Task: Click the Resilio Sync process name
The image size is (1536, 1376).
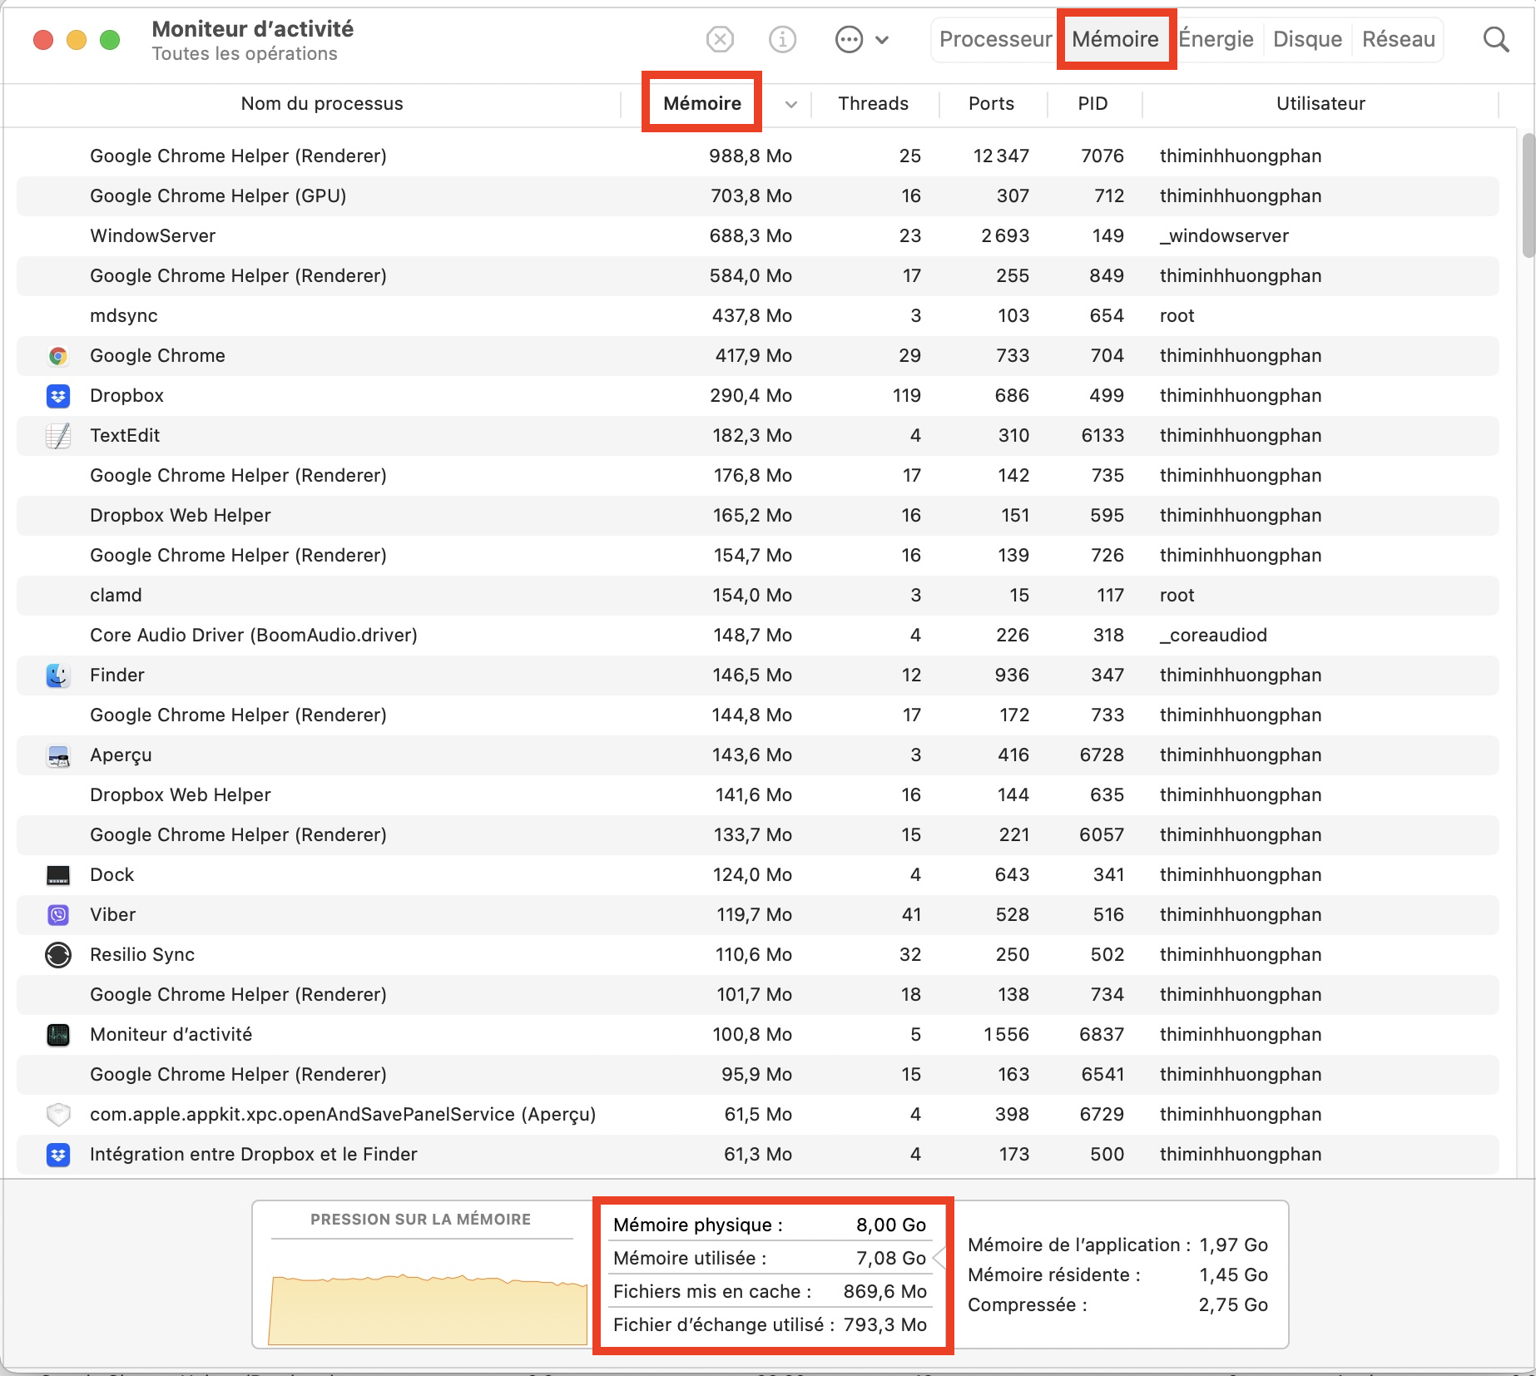Action: pos(142,955)
